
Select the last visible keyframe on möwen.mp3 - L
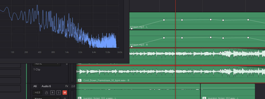(x=248, y=20)
